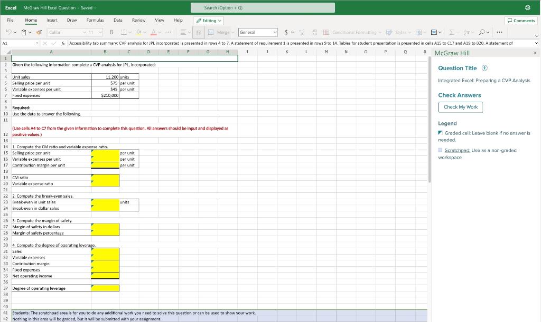
Task: Click the Check My Work button
Action: (x=461, y=107)
